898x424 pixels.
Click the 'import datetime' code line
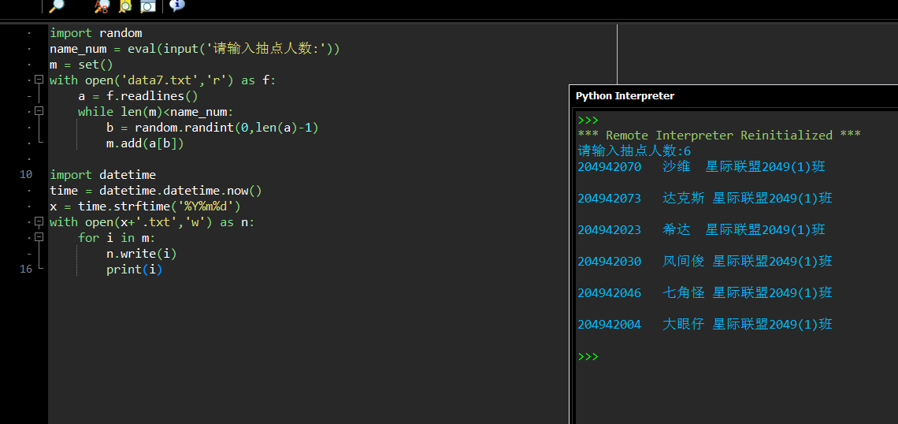102,174
